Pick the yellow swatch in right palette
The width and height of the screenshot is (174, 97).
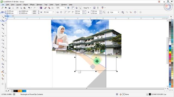170,53
